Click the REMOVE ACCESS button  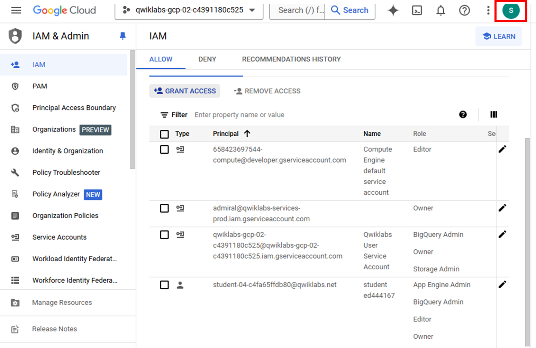pyautogui.click(x=267, y=91)
